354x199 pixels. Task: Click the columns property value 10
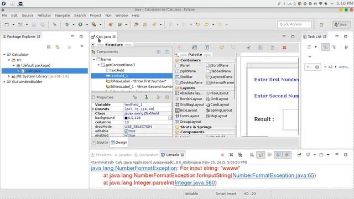pyautogui.click(x=127, y=122)
